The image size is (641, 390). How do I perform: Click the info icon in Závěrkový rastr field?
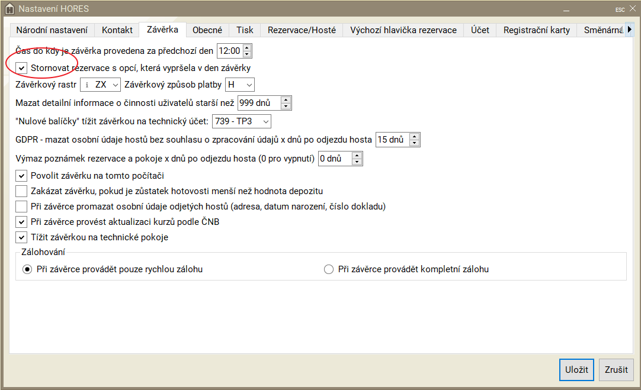(x=87, y=85)
